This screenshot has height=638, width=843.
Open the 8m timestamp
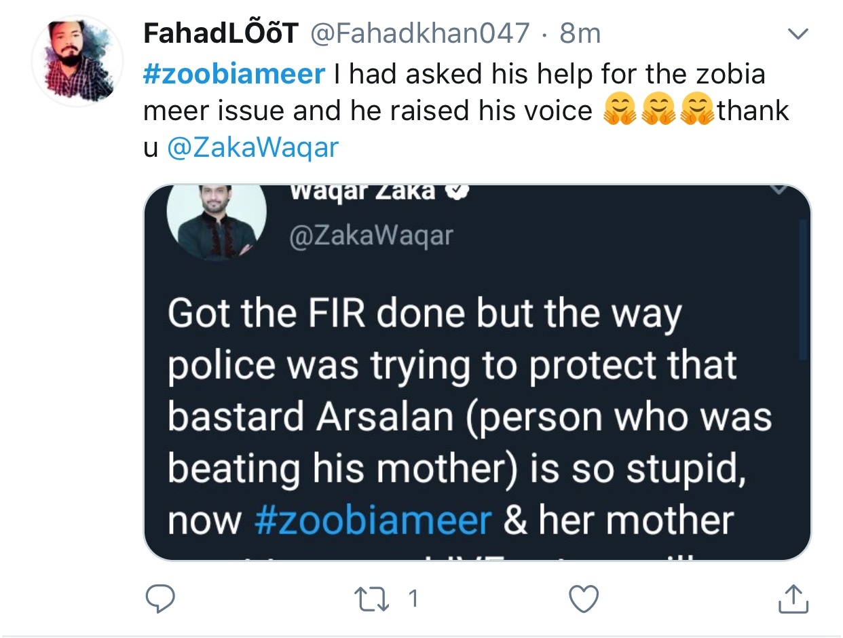coord(581,33)
